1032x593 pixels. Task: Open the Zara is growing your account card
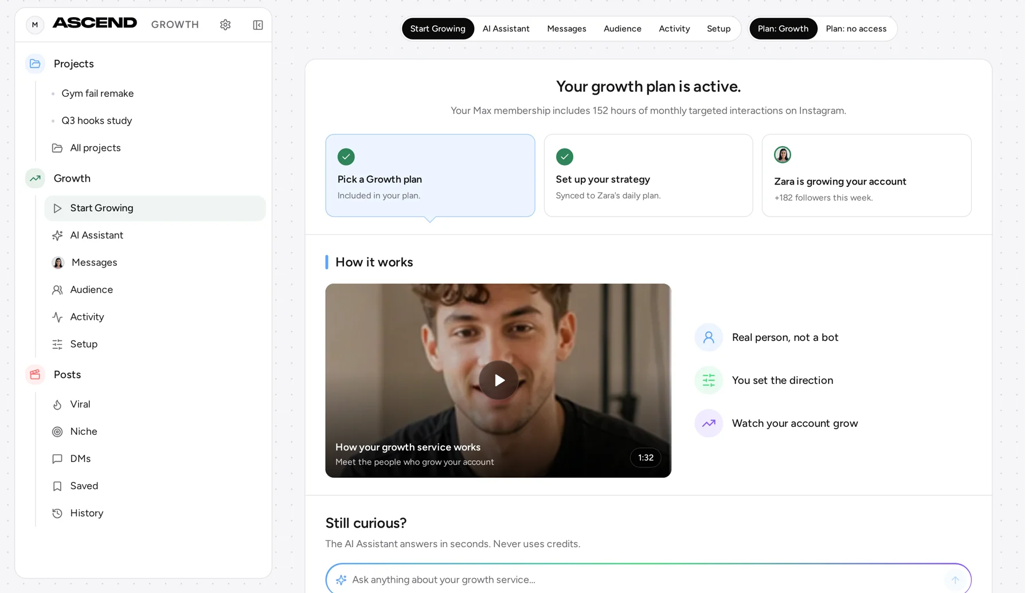(866, 175)
